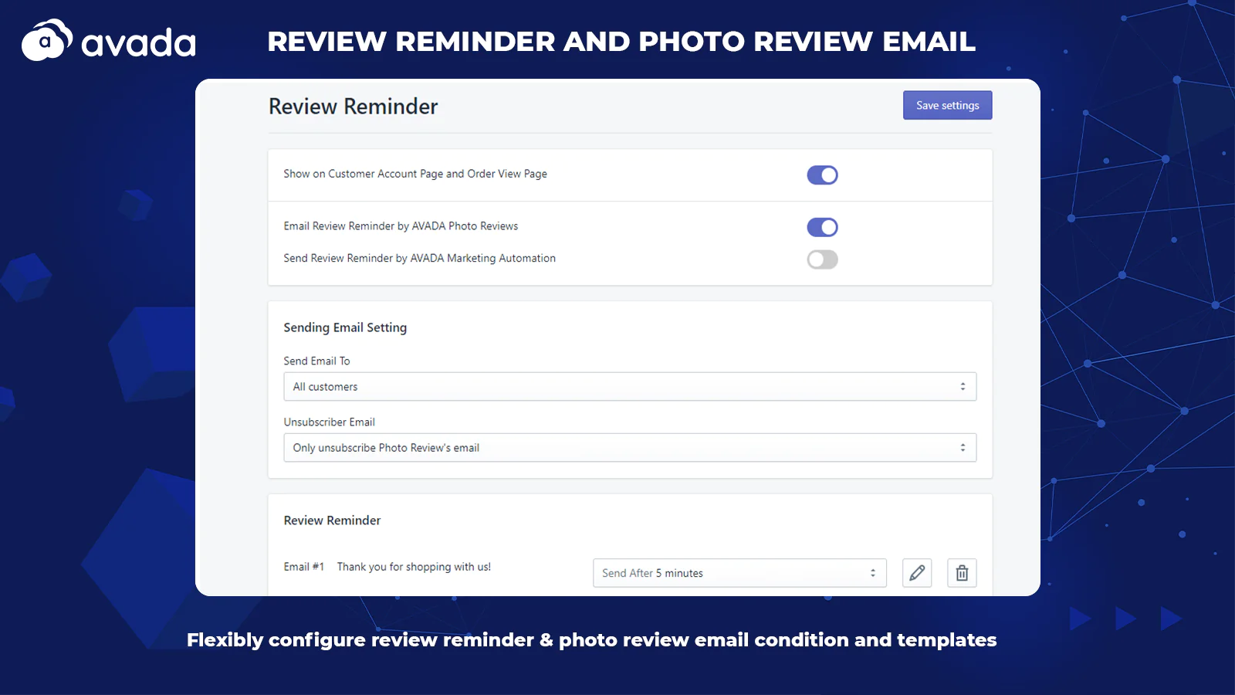The width and height of the screenshot is (1235, 695).
Task: Open the Send After 5 minutes dropdown
Action: coord(739,573)
